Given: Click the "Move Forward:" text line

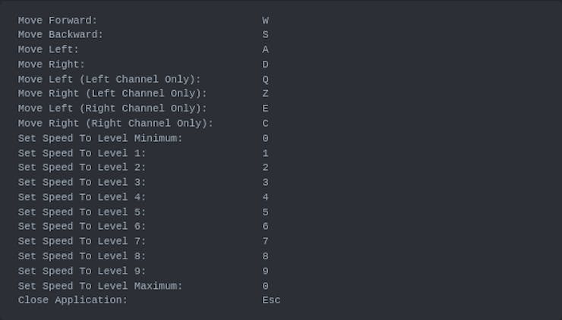Looking at the screenshot, I should [x=58, y=20].
